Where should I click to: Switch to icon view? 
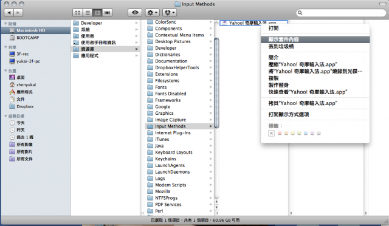pyautogui.click(x=77, y=12)
